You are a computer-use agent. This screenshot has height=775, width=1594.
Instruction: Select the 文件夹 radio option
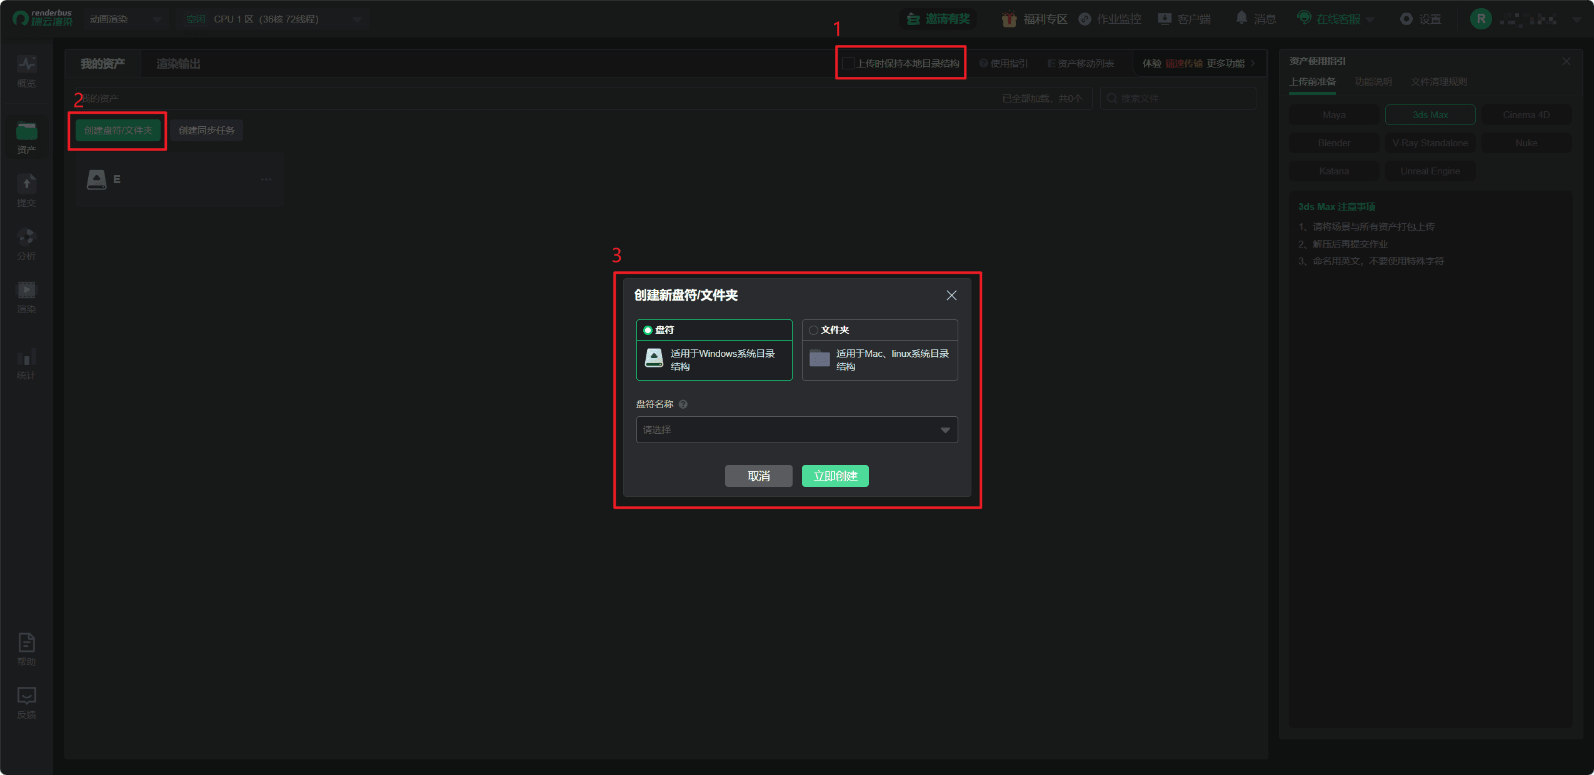pyautogui.click(x=813, y=330)
